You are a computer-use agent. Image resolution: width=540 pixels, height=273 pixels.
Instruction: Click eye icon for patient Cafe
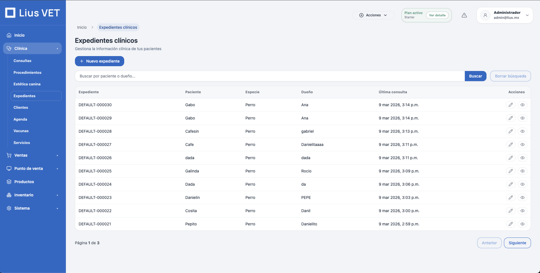pyautogui.click(x=522, y=145)
